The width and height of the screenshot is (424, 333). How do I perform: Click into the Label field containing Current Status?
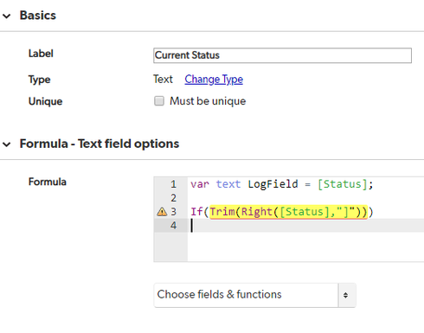(x=282, y=55)
